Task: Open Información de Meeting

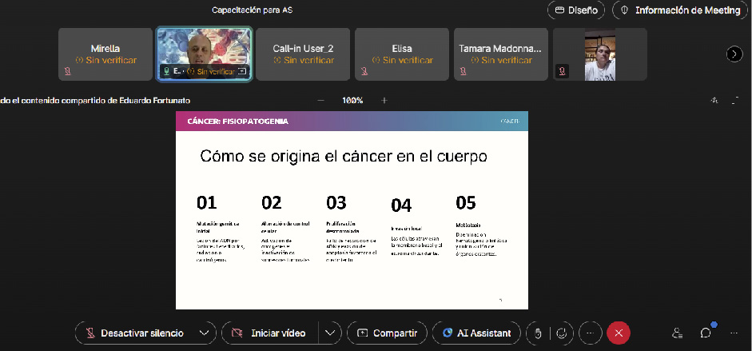Action: click(x=682, y=10)
